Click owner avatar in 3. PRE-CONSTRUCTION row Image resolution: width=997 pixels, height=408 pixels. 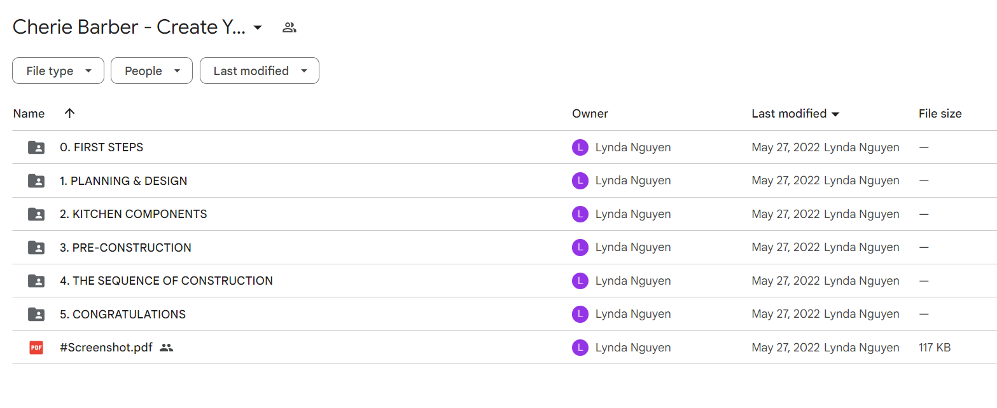click(x=580, y=248)
